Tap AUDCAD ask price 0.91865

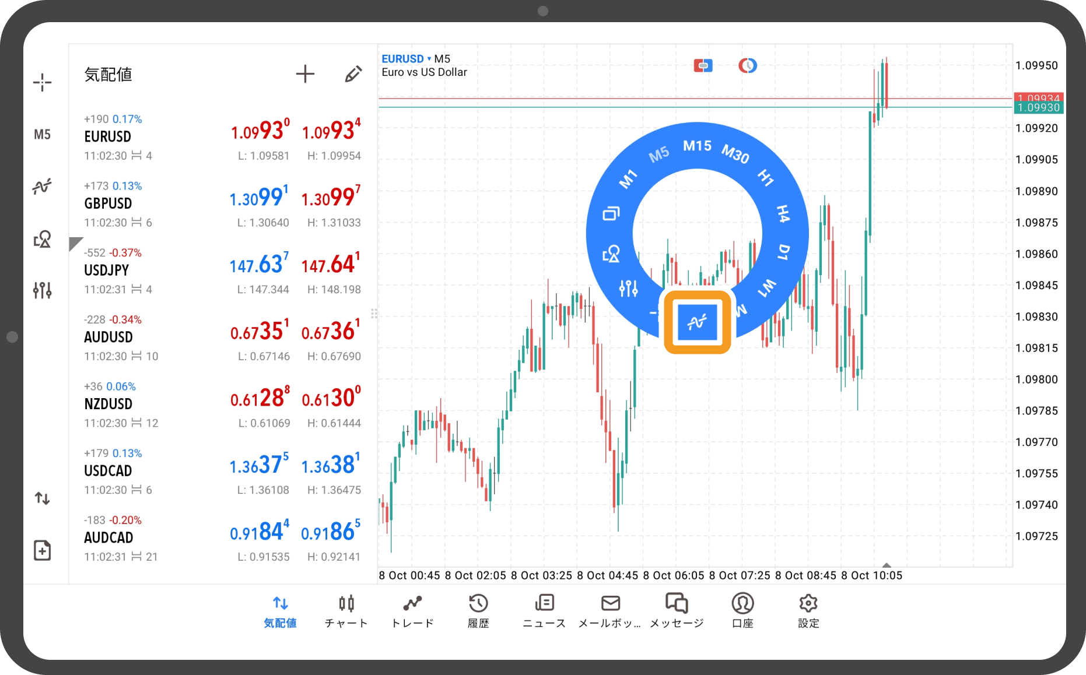point(331,532)
